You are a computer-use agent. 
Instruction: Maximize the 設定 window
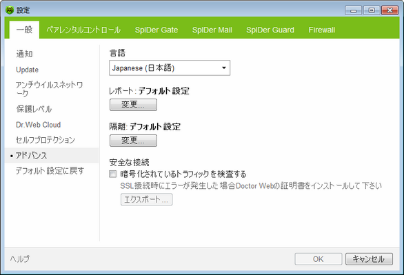pos(372,10)
